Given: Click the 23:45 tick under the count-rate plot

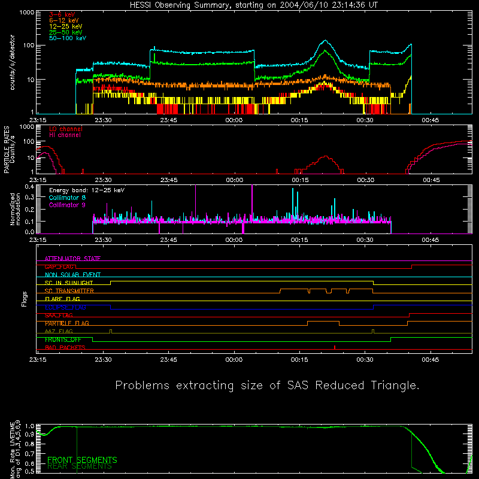Looking at the screenshot, I should [x=169, y=120].
